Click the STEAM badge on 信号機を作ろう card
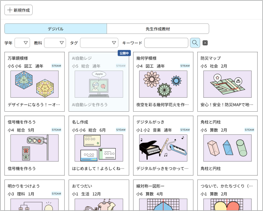 tap(56, 130)
